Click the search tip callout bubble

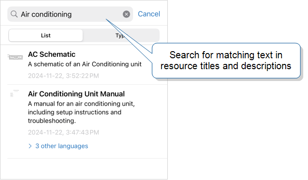coord(226,61)
